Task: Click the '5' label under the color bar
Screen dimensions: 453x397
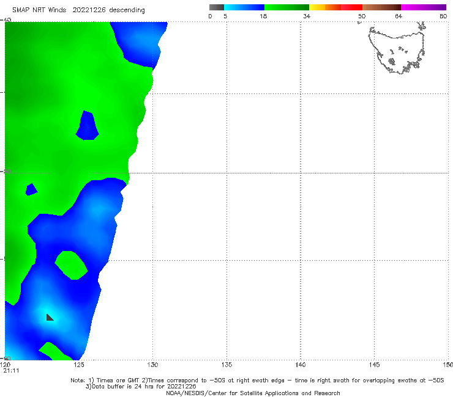Action: (x=225, y=16)
